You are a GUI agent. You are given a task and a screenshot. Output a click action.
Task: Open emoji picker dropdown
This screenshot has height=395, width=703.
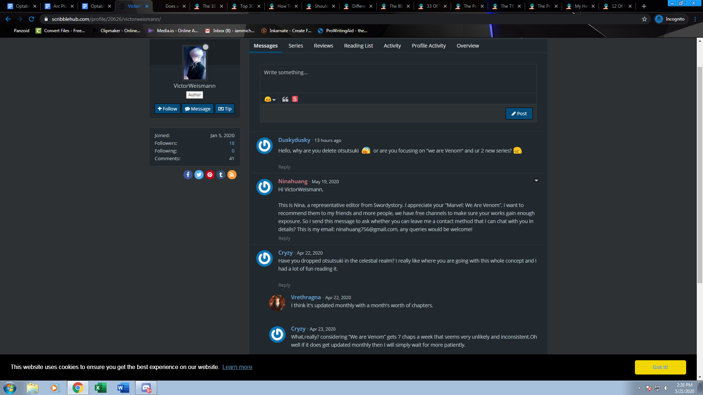point(270,99)
